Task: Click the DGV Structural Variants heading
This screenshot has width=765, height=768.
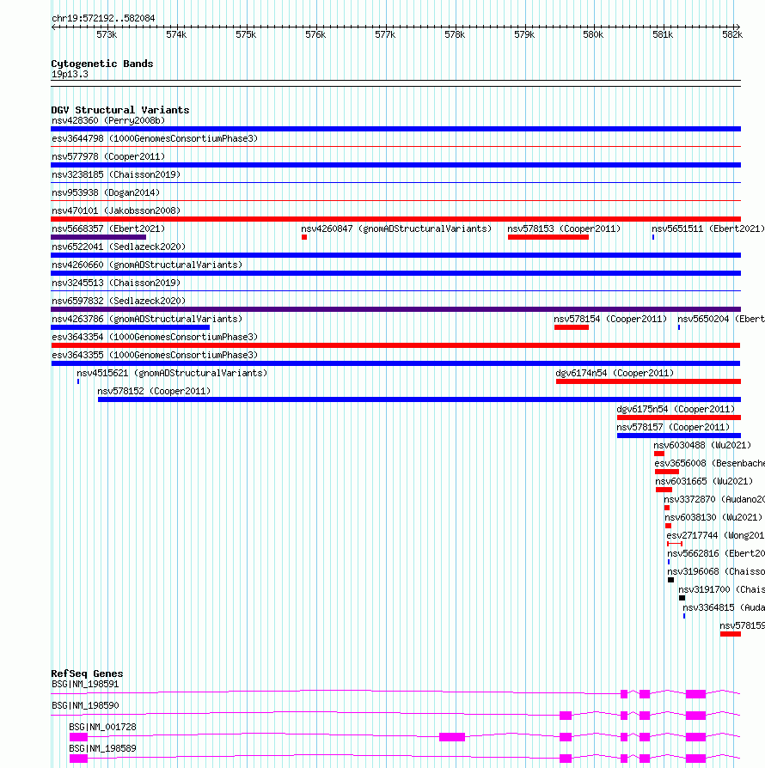Action: pos(120,110)
